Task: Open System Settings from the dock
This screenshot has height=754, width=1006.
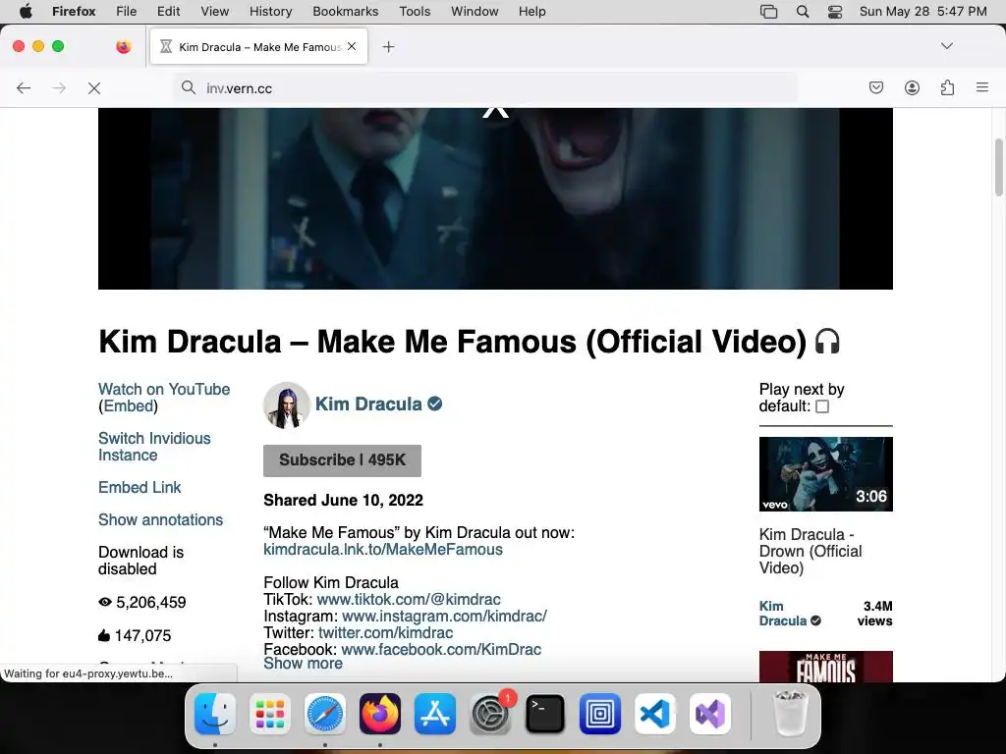Action: pyautogui.click(x=490, y=714)
